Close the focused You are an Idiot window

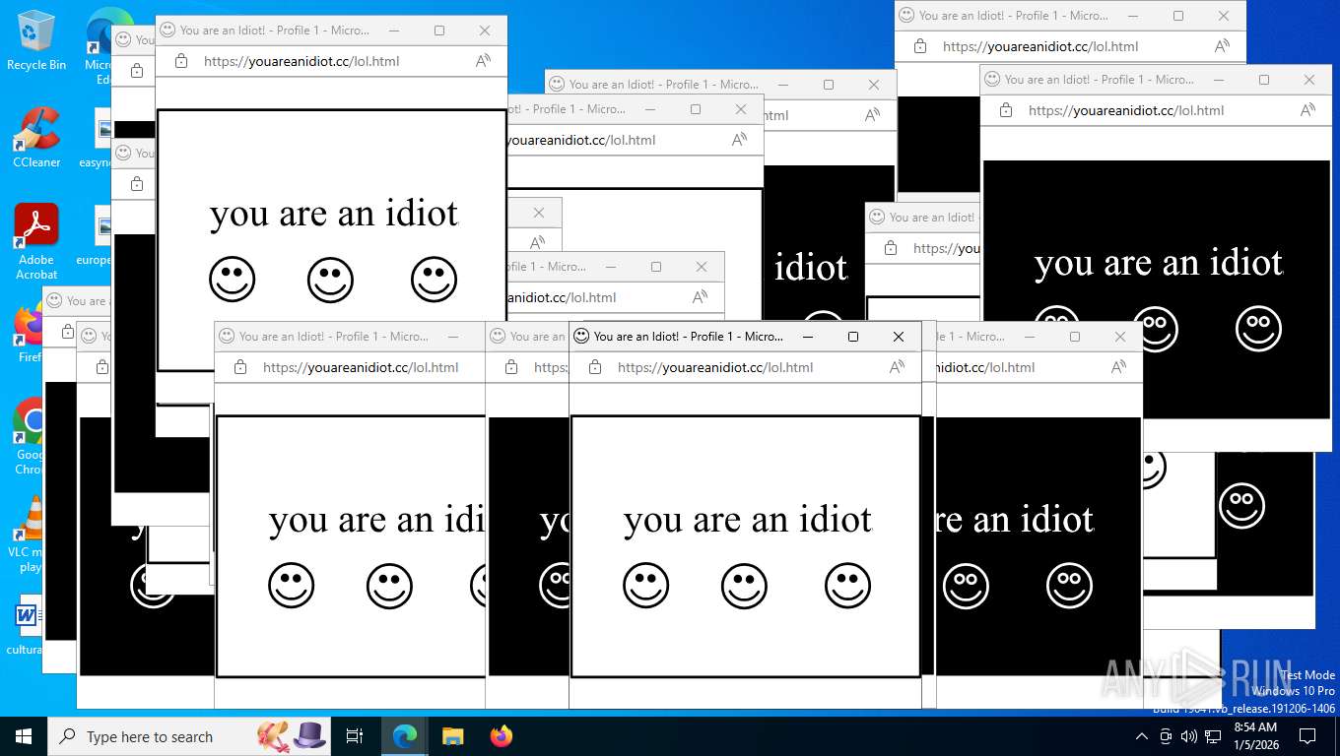[899, 337]
